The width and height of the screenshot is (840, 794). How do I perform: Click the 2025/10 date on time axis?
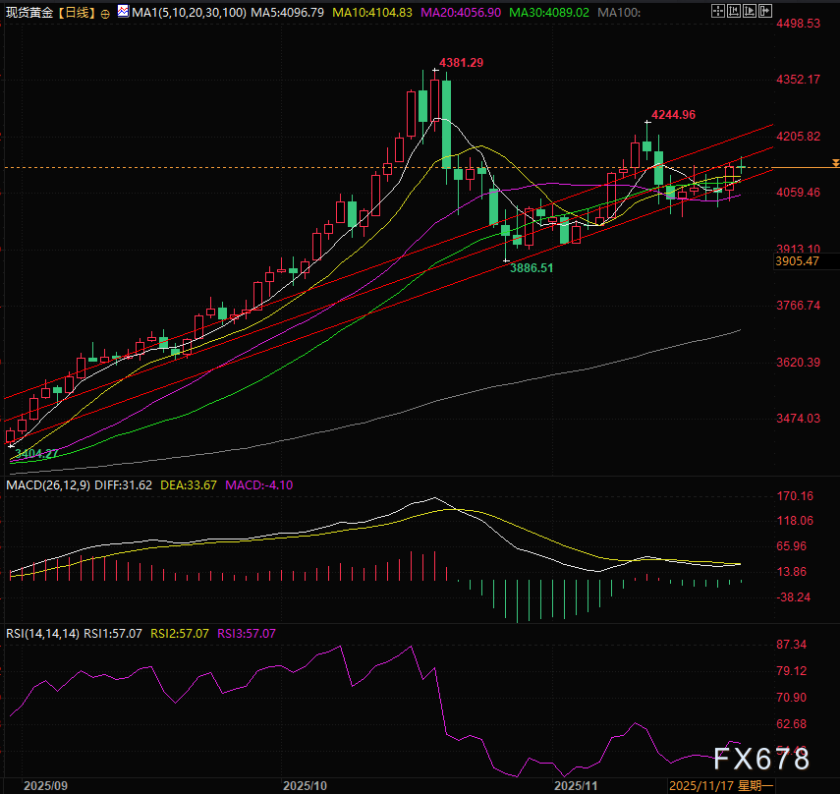click(305, 786)
